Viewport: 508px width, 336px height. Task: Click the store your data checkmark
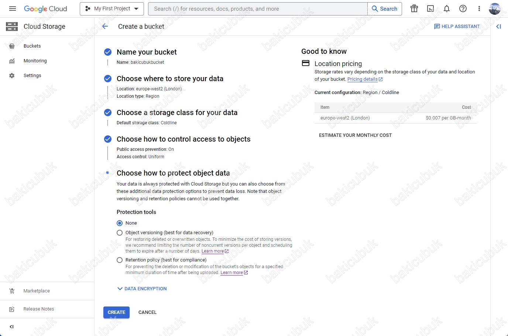[x=108, y=79]
